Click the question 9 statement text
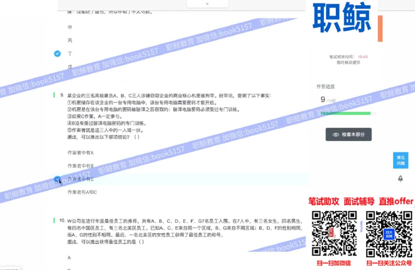The height and width of the screenshot is (270, 415). point(170,116)
